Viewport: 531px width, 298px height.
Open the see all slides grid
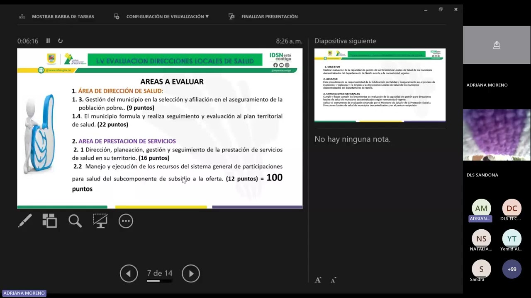pos(50,221)
